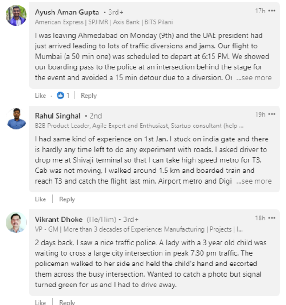
Task: Open Ayush Aman Gupta's profile picture
Action: (x=16, y=15)
